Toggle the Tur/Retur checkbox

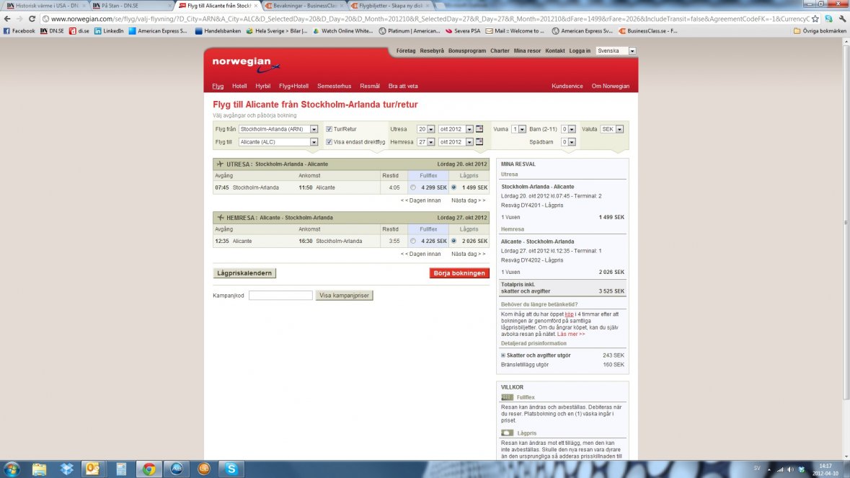point(329,129)
